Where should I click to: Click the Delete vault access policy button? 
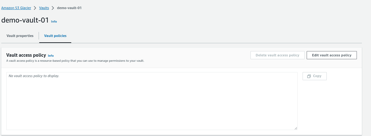tap(277, 55)
